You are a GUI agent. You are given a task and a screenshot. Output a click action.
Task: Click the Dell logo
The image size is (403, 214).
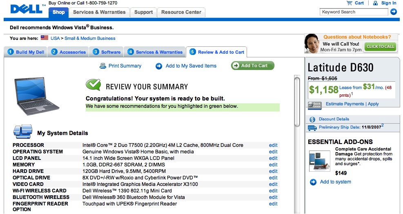(26, 9)
